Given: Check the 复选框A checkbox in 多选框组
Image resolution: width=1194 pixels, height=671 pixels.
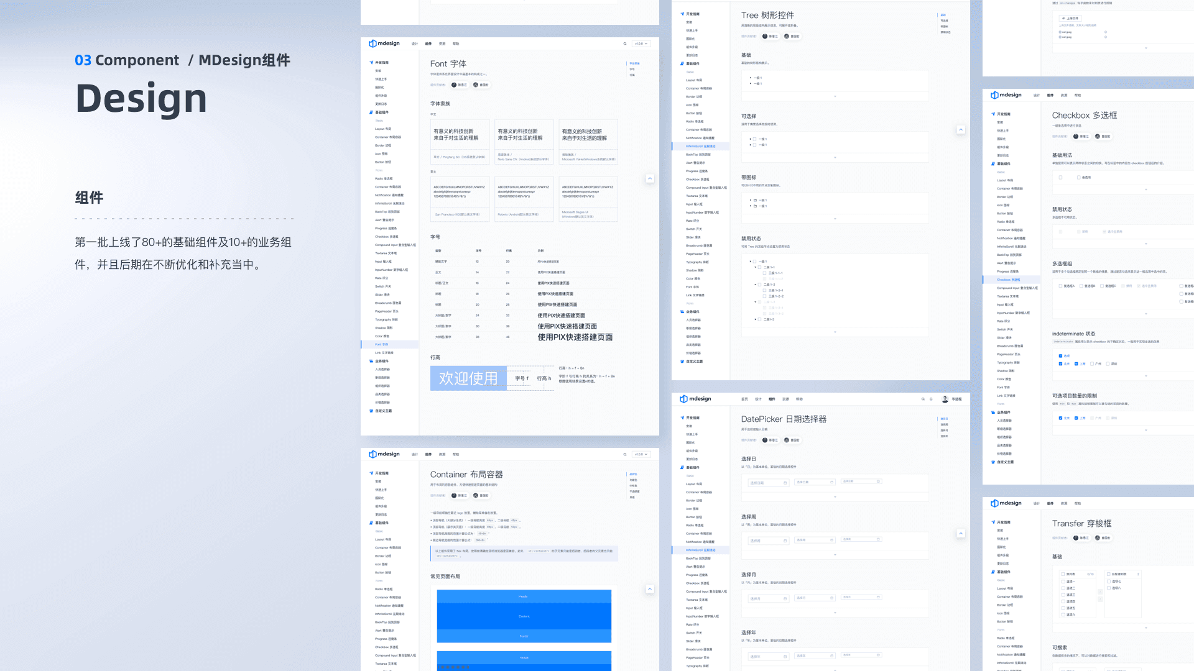Looking at the screenshot, I should coord(1061,286).
